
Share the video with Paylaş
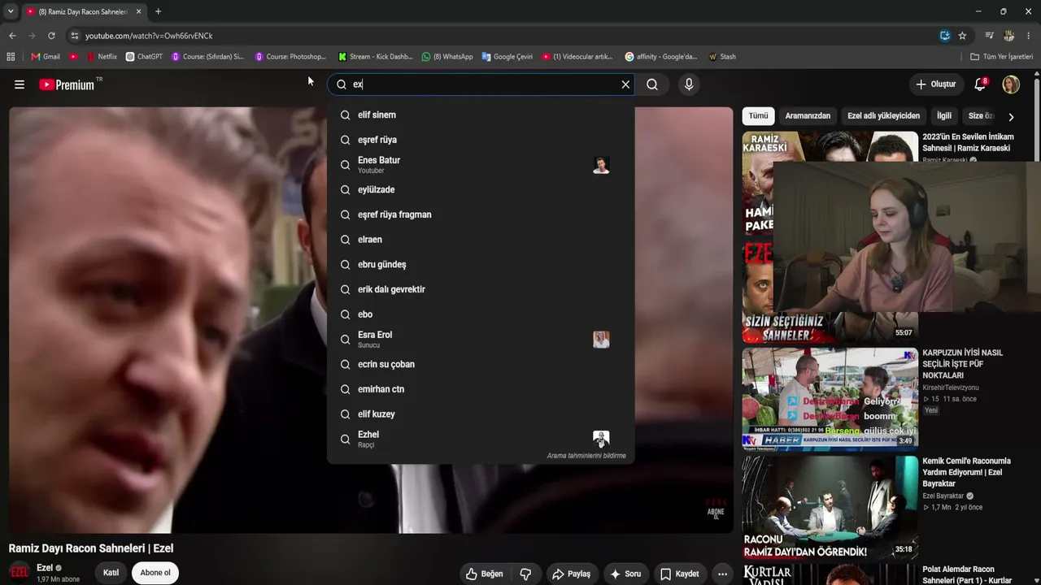572,574
